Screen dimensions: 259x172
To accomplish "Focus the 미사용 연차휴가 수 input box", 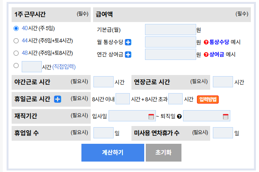I will [x=223, y=133].
